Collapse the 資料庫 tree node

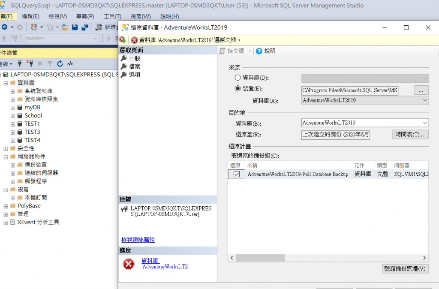click(x=6, y=83)
